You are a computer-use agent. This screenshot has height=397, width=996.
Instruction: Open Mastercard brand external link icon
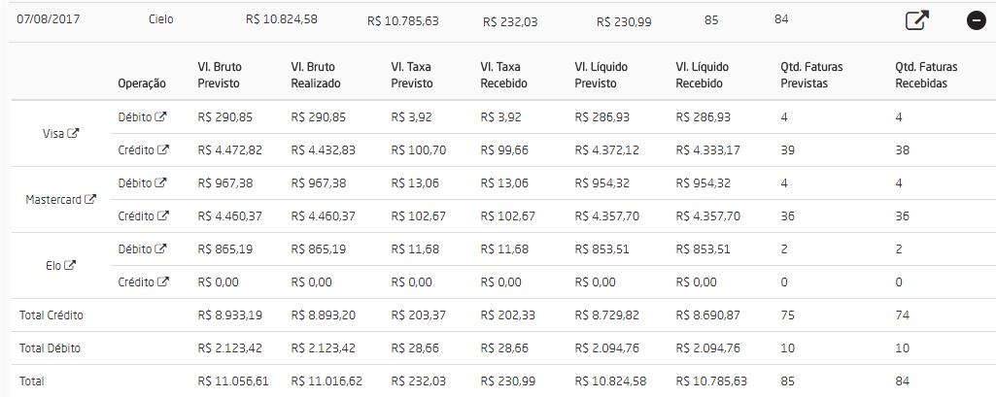click(91, 199)
